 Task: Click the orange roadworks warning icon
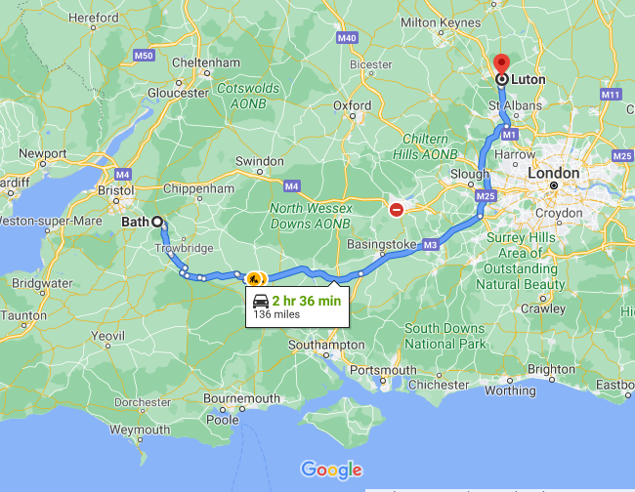click(254, 279)
